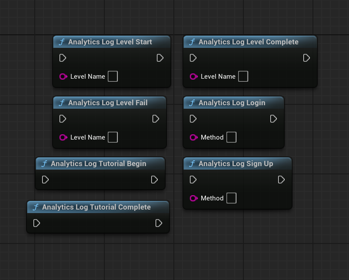349x280 pixels.
Task: Click output execution pin on Analytics Log Login
Action: [273, 119]
